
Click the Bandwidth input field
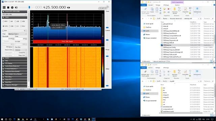[8, 39]
